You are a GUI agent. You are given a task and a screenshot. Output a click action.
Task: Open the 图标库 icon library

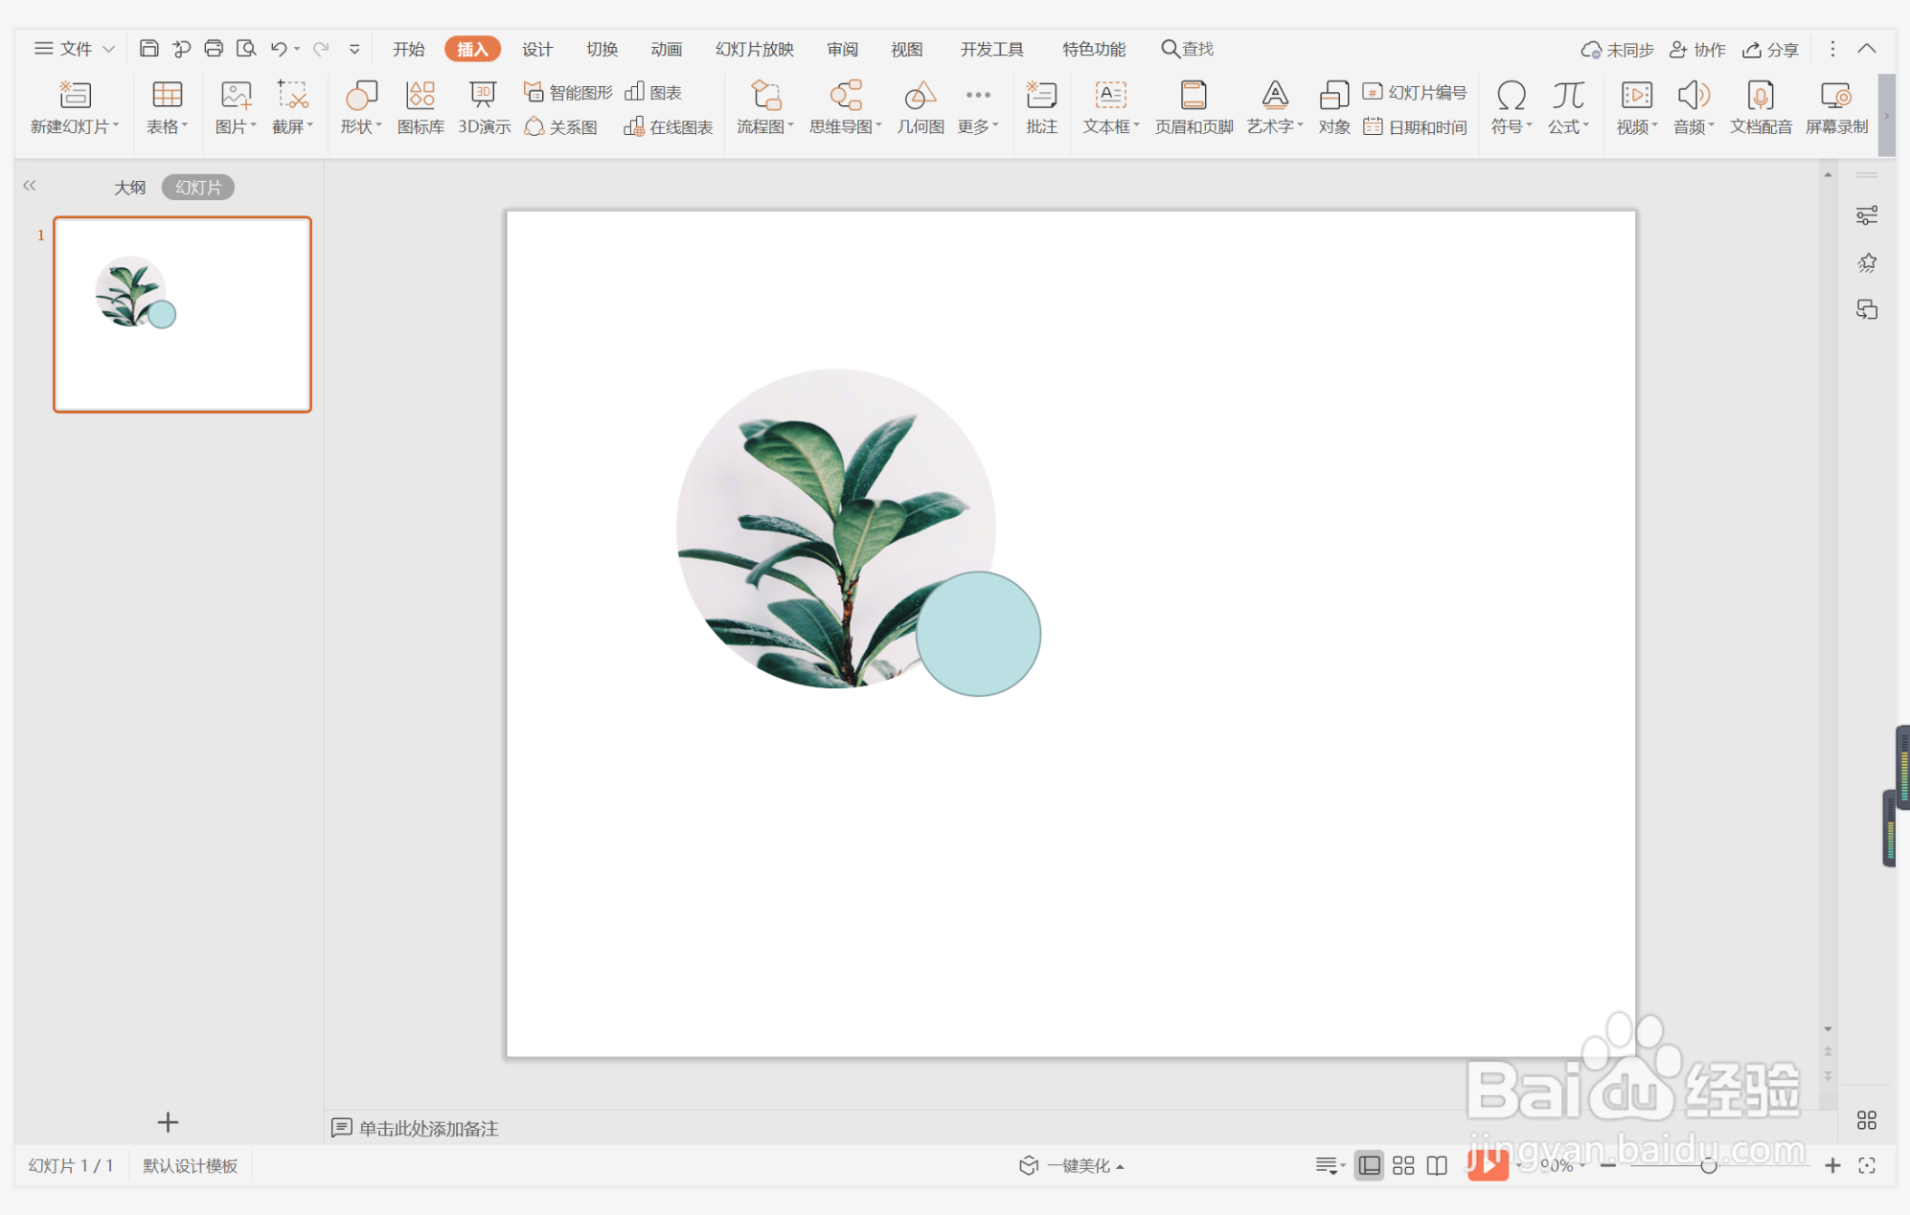pos(421,107)
